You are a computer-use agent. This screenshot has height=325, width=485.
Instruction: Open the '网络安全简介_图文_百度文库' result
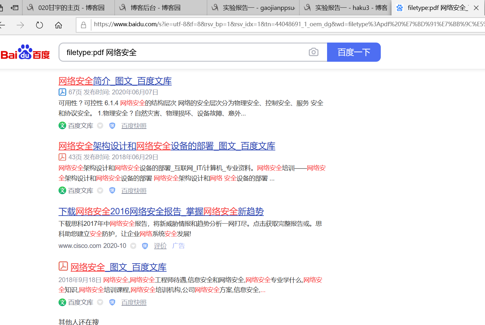(115, 81)
